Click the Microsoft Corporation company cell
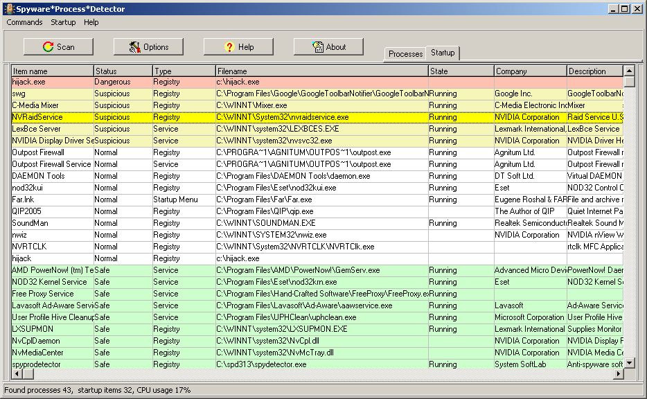Image resolution: width=647 pixels, height=399 pixels. pyautogui.click(x=529, y=317)
